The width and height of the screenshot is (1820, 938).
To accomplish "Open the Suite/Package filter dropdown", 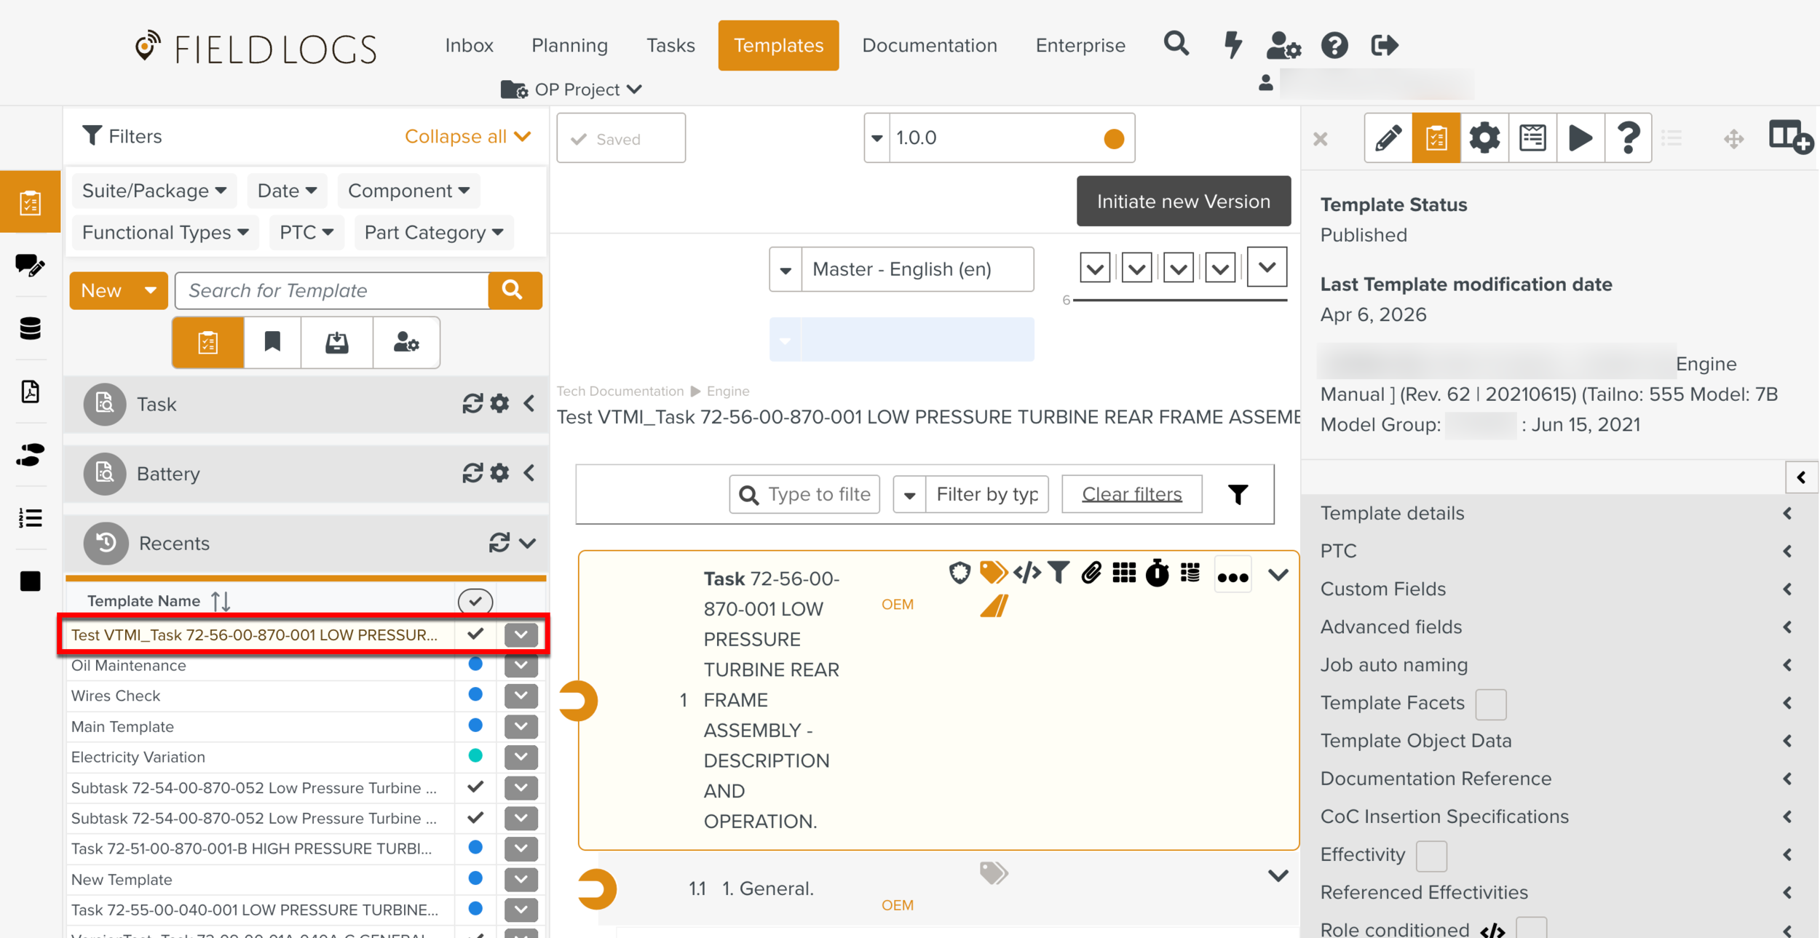I will point(154,191).
